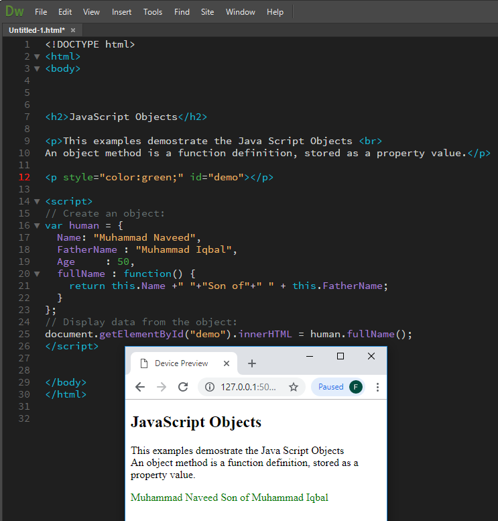This screenshot has width=498, height=521.
Task: Open the browser three-dot menu
Action: 377,387
